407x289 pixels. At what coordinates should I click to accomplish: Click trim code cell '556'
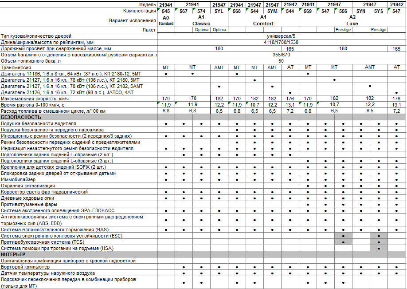pyautogui.click(x=343, y=11)
